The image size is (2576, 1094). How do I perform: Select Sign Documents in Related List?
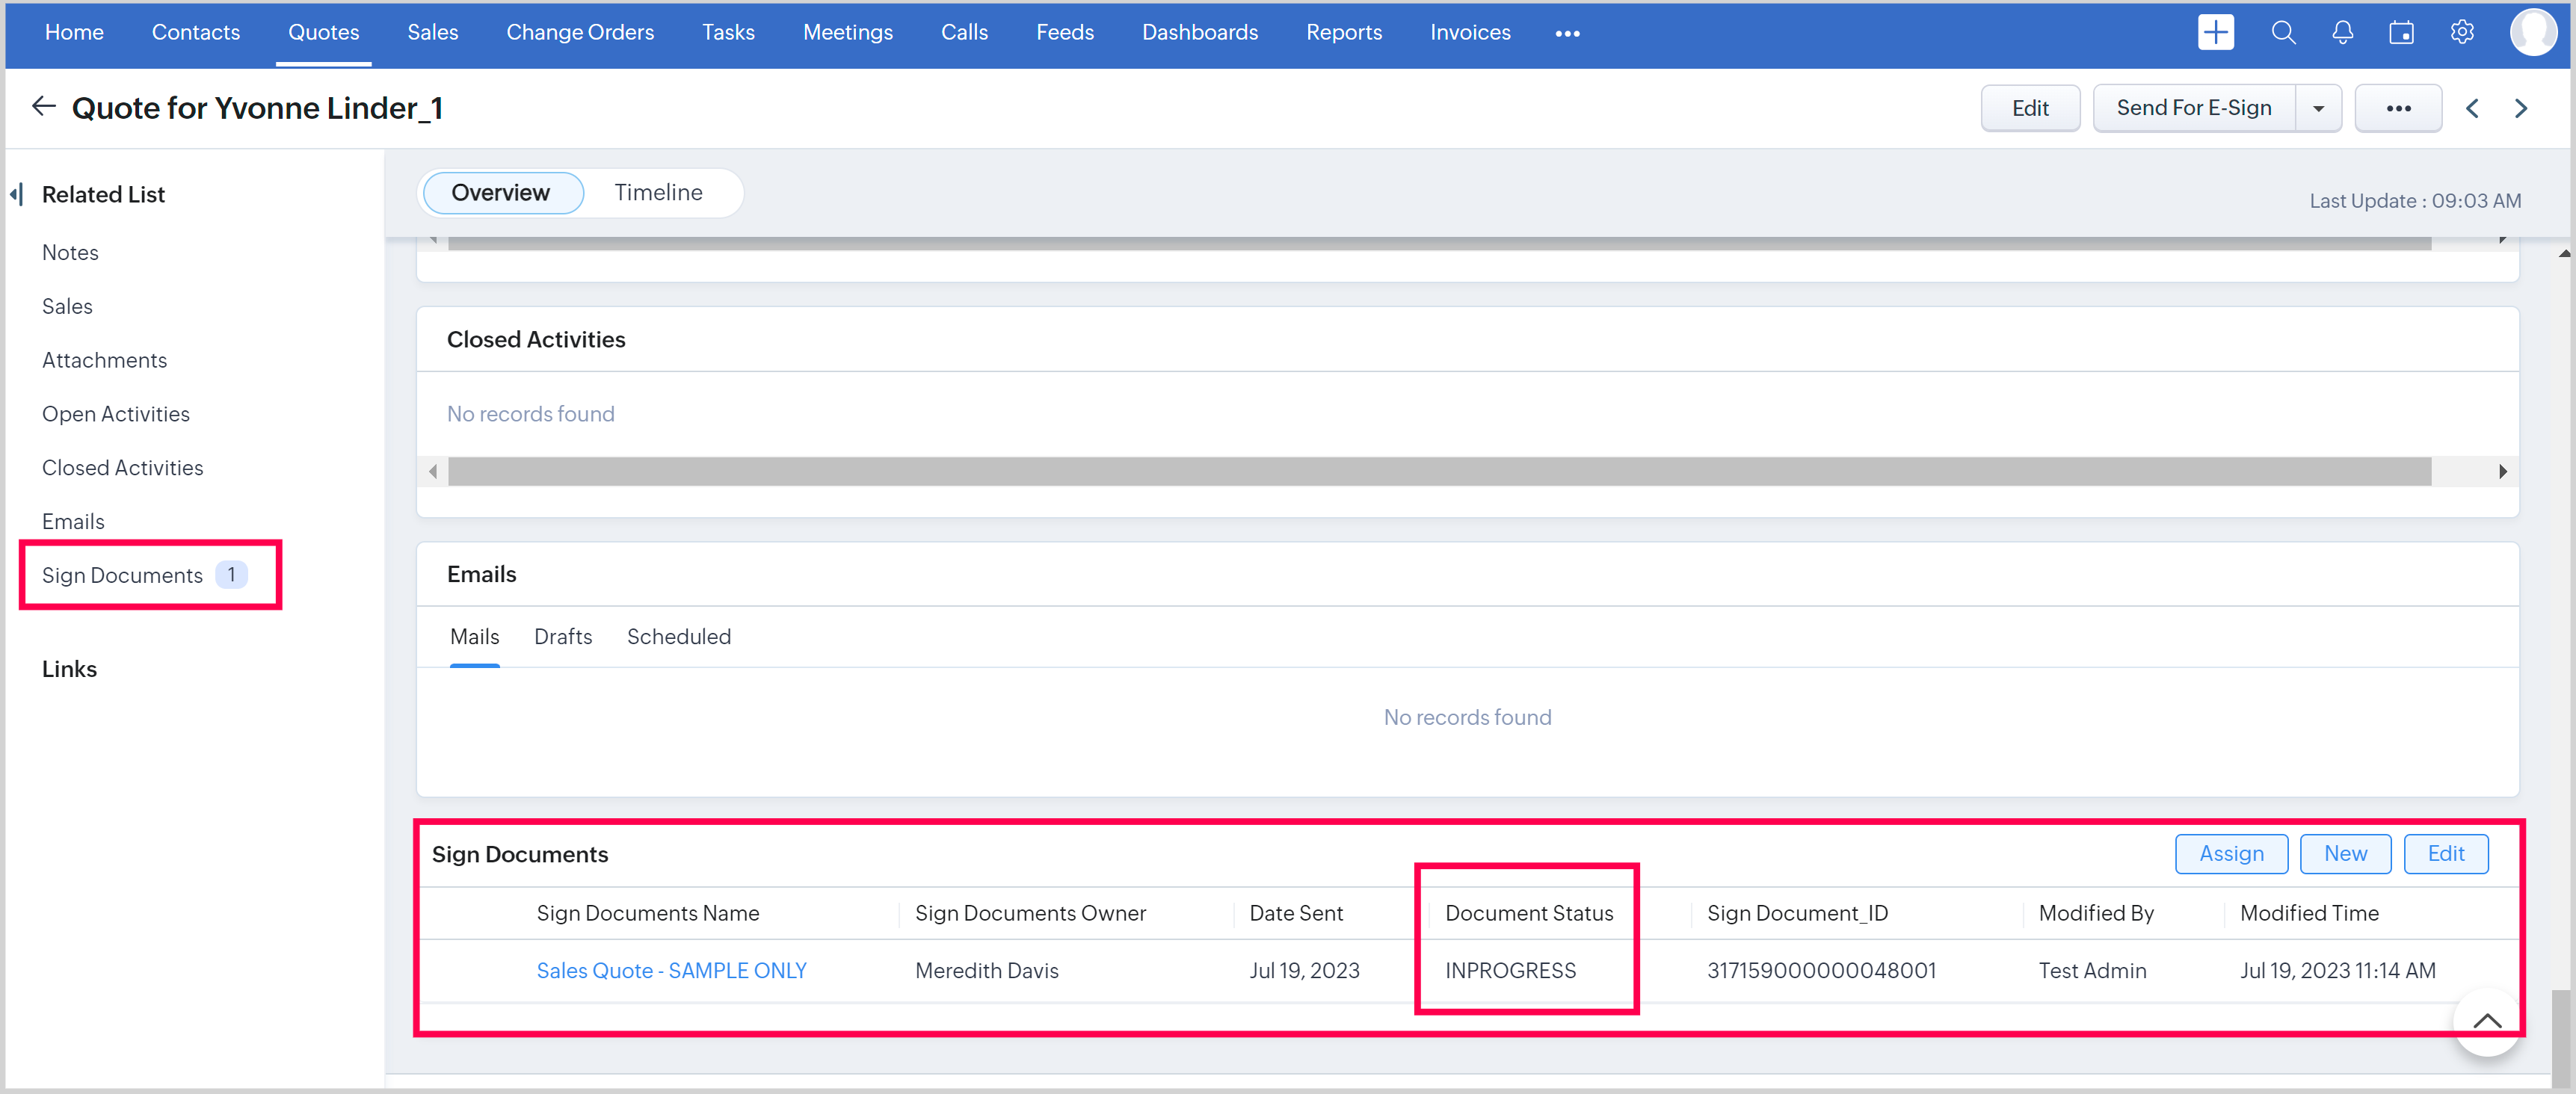[122, 575]
